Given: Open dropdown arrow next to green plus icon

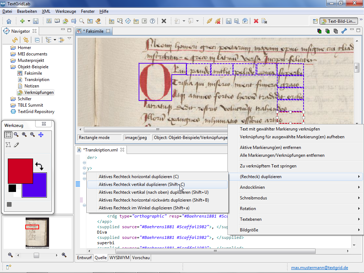Looking at the screenshot, I should coord(29,21).
